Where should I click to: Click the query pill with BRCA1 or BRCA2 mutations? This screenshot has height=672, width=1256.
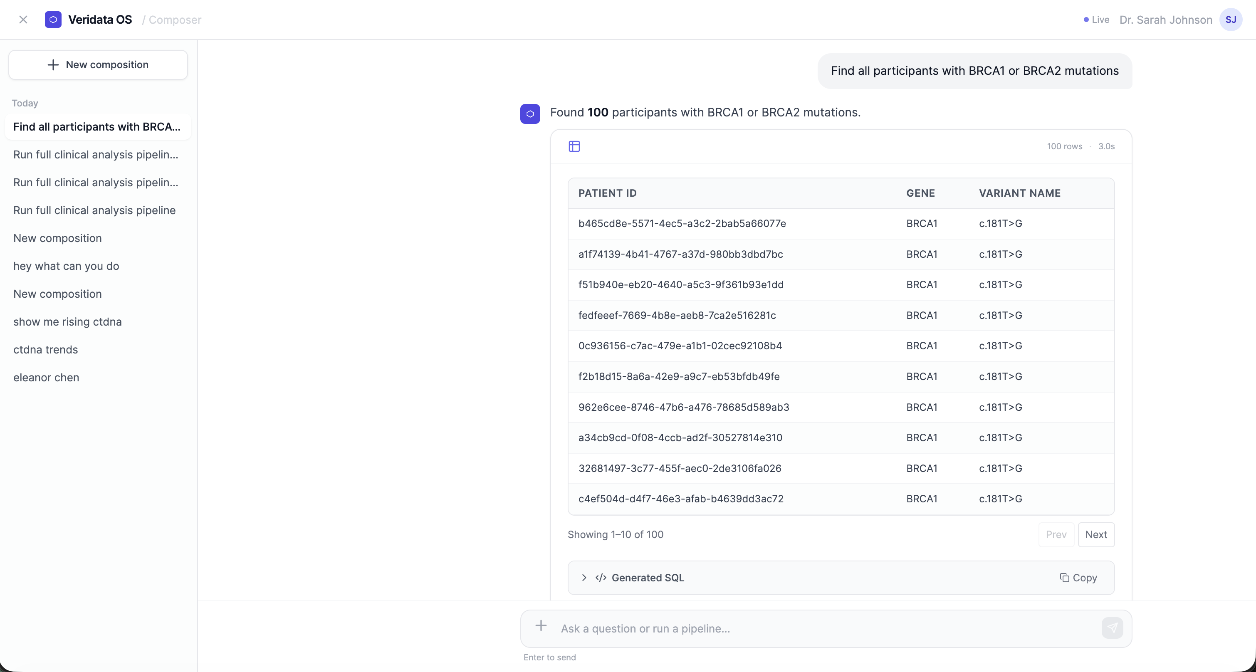[x=975, y=71]
